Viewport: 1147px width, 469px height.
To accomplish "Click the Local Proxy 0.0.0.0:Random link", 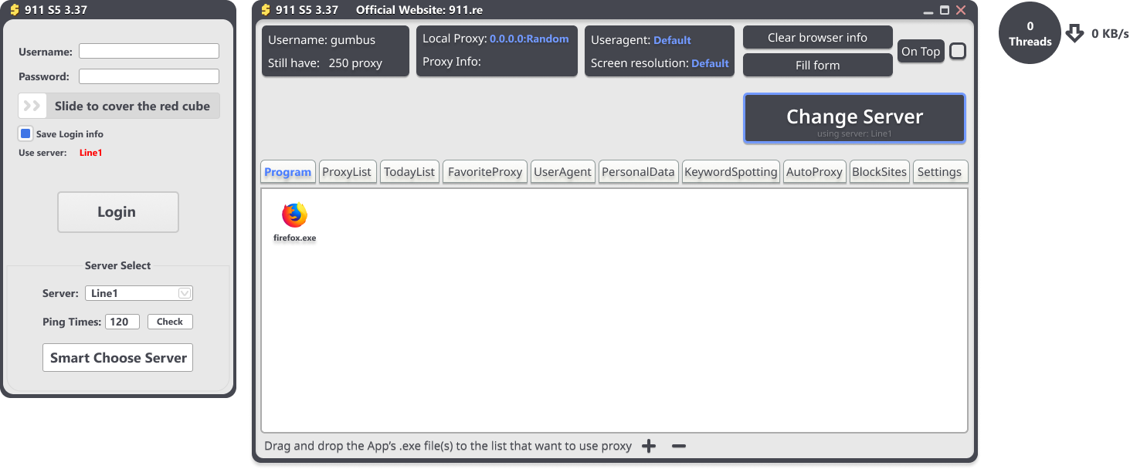I will click(529, 39).
